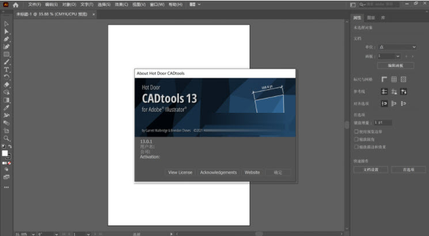Select the Gradient tool
This screenshot has height=236, width=429.
[x=6, y=100]
